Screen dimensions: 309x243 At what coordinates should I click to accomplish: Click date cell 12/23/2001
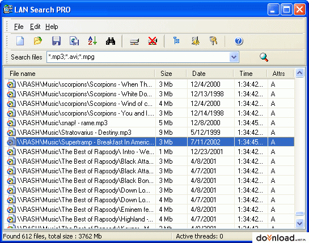[206, 152]
